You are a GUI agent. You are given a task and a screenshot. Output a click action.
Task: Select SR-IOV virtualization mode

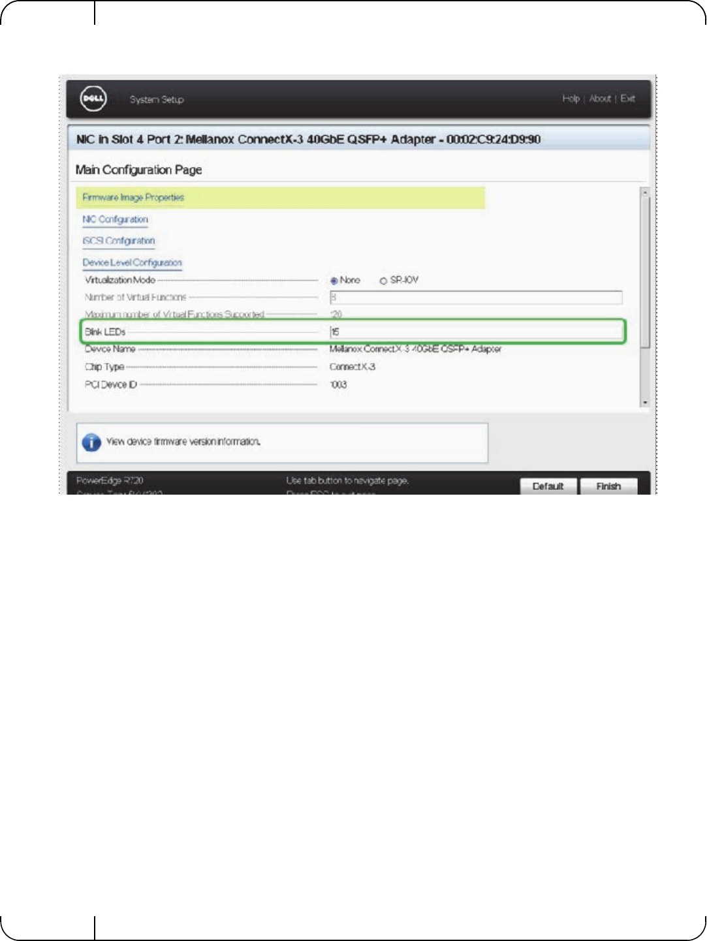click(x=383, y=281)
